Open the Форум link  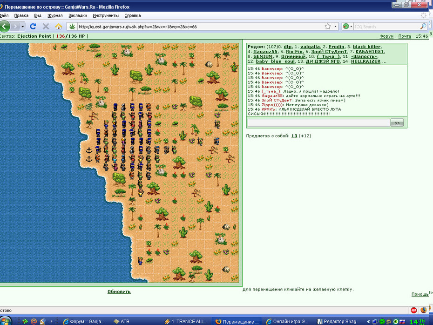pos(386,36)
